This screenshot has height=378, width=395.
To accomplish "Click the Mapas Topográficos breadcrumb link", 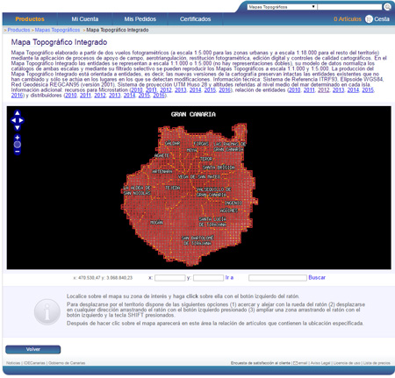I will click(x=57, y=30).
